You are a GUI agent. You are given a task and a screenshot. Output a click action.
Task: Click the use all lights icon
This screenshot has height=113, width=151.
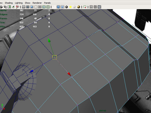pyautogui.click(x=70, y=7)
